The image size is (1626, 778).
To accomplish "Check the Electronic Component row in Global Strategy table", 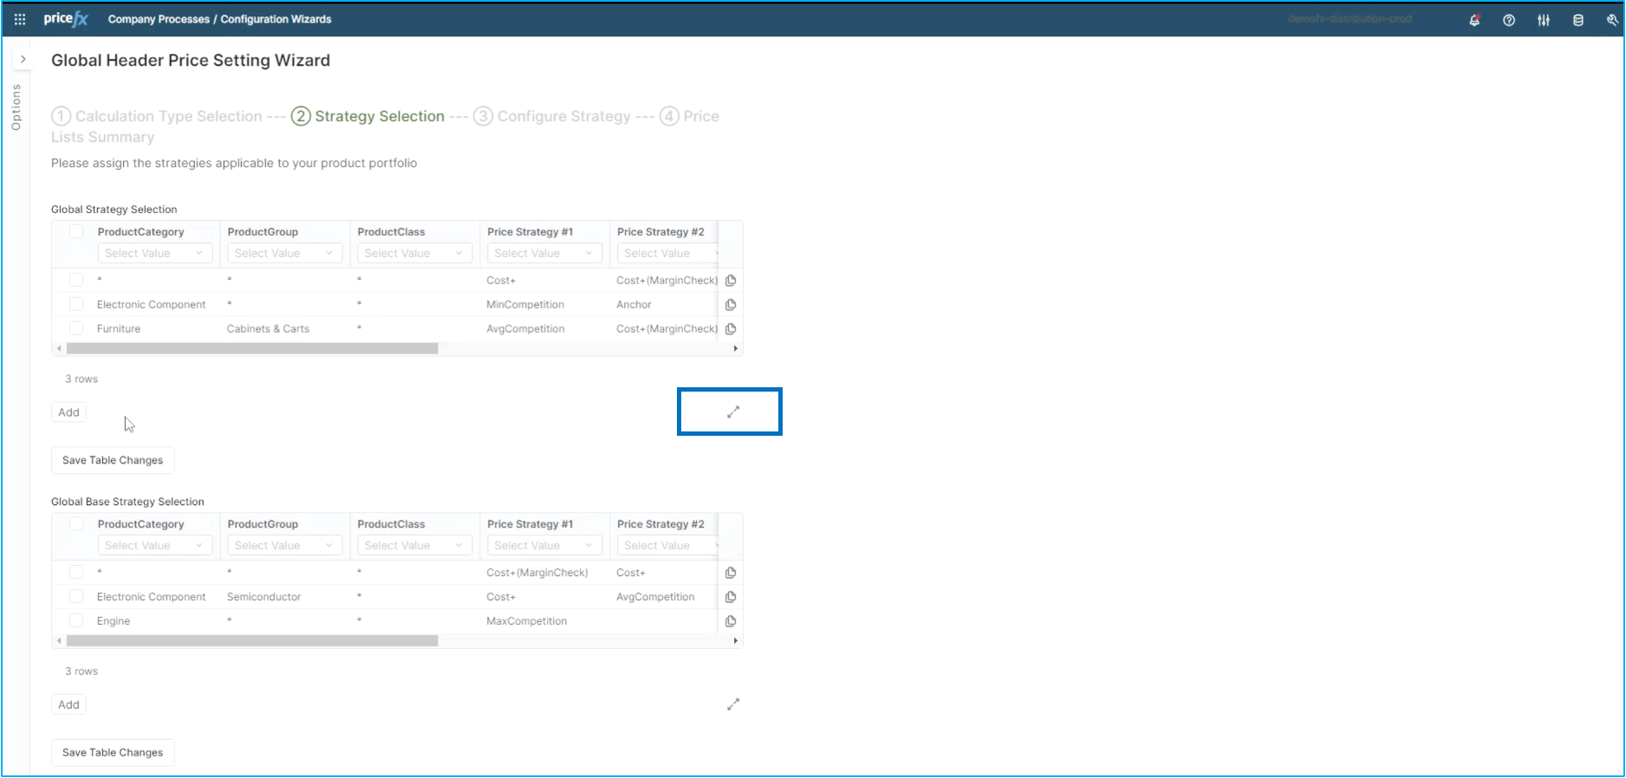I will [x=76, y=304].
